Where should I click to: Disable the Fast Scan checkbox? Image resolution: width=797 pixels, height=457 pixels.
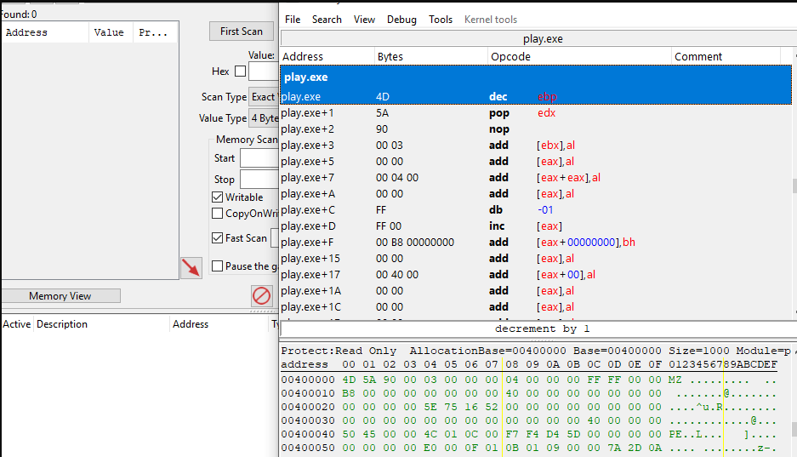[x=217, y=238]
